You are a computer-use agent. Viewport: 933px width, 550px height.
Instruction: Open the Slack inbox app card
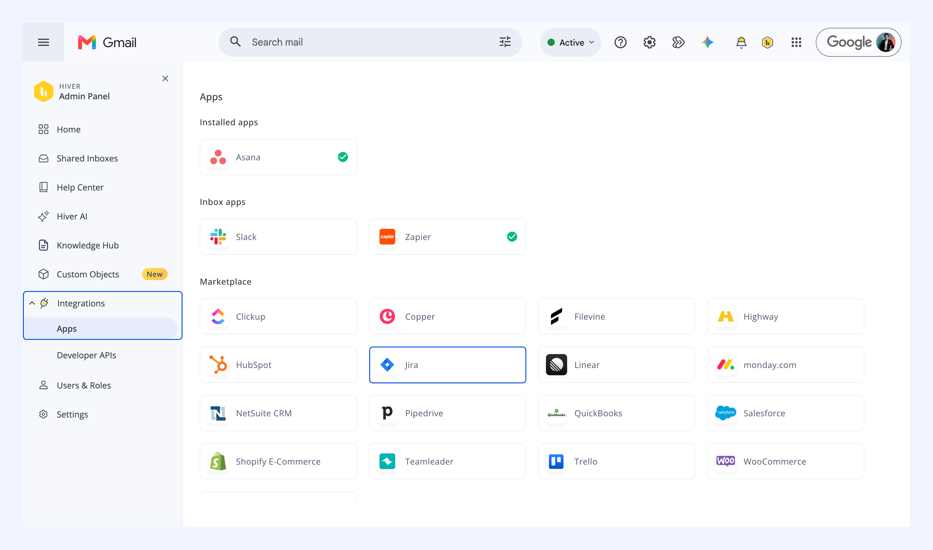click(278, 237)
